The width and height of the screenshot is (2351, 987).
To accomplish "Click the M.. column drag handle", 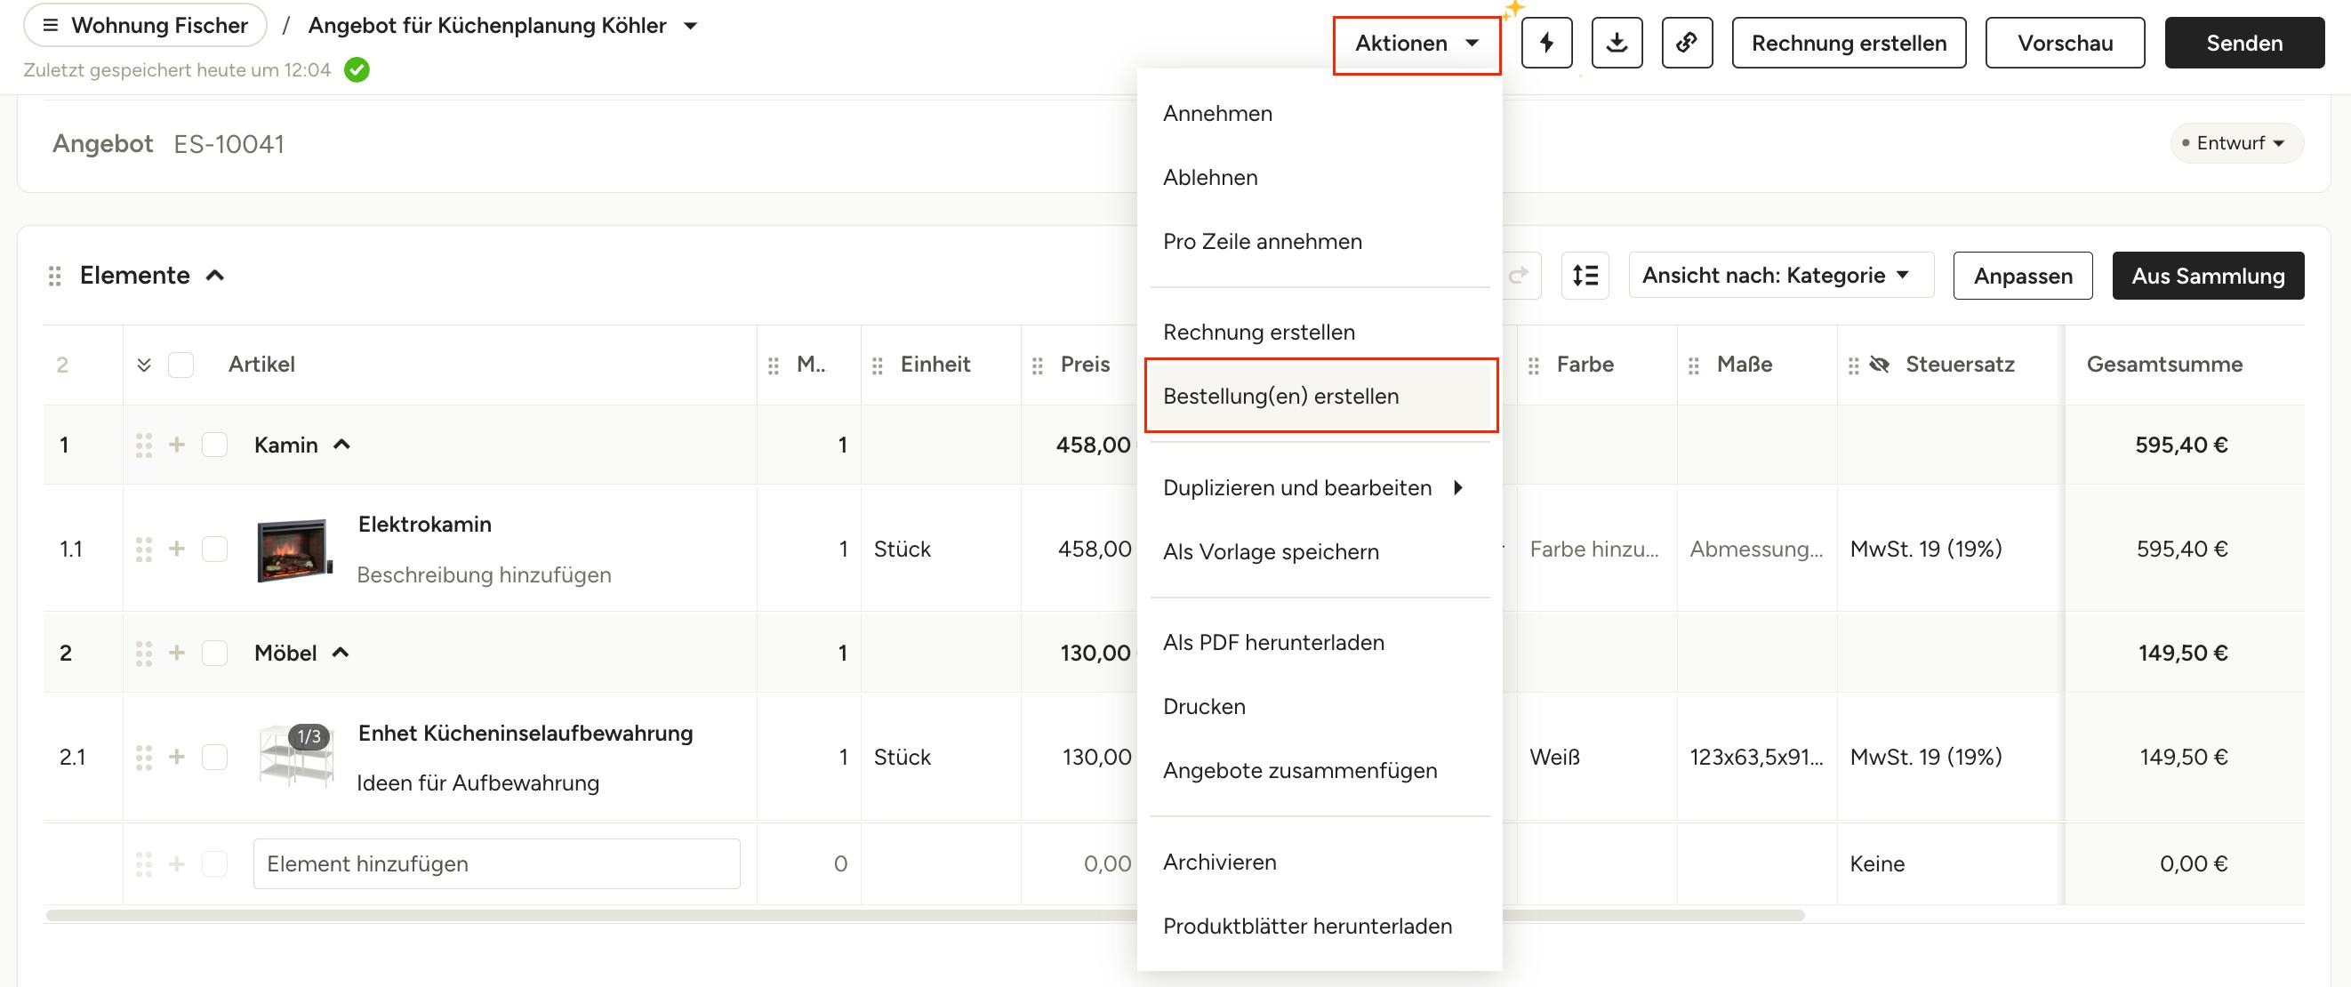I will (x=773, y=365).
